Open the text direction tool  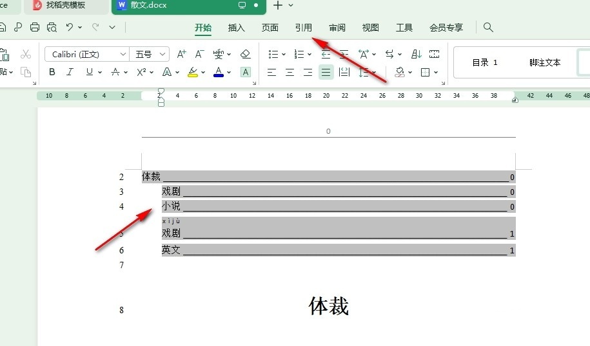(389, 55)
